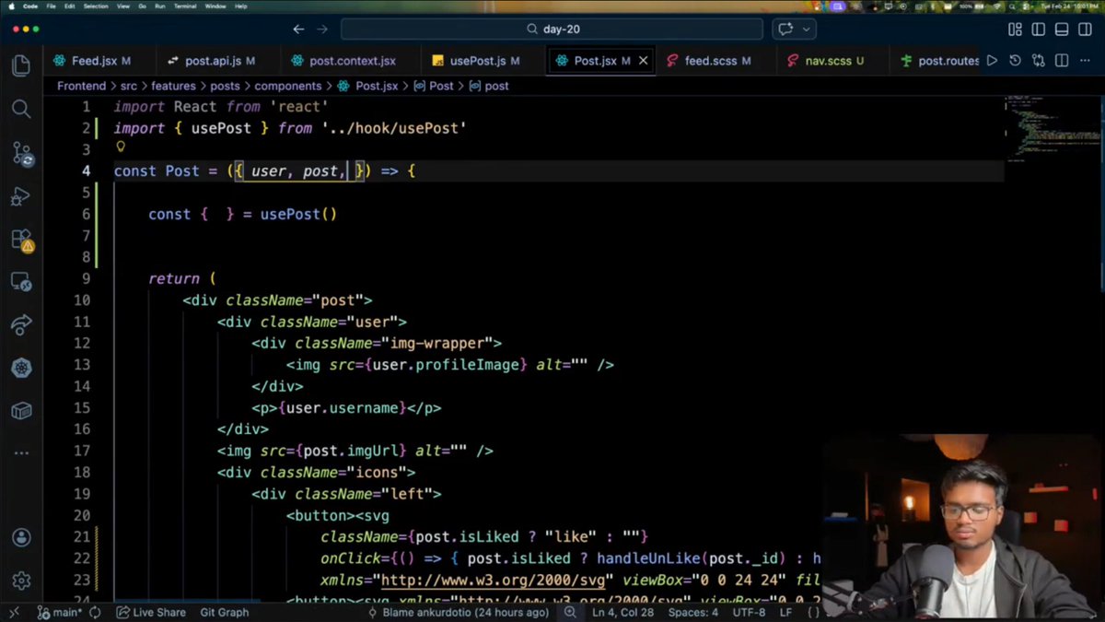Go forward with the right arrow

(x=322, y=29)
